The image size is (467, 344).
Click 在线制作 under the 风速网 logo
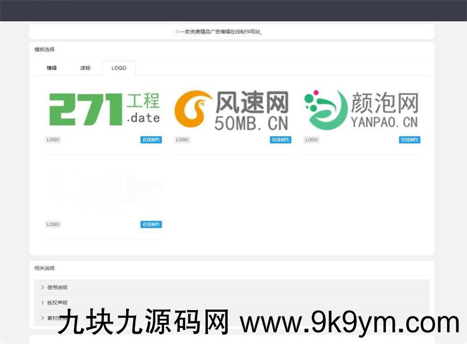pos(280,140)
